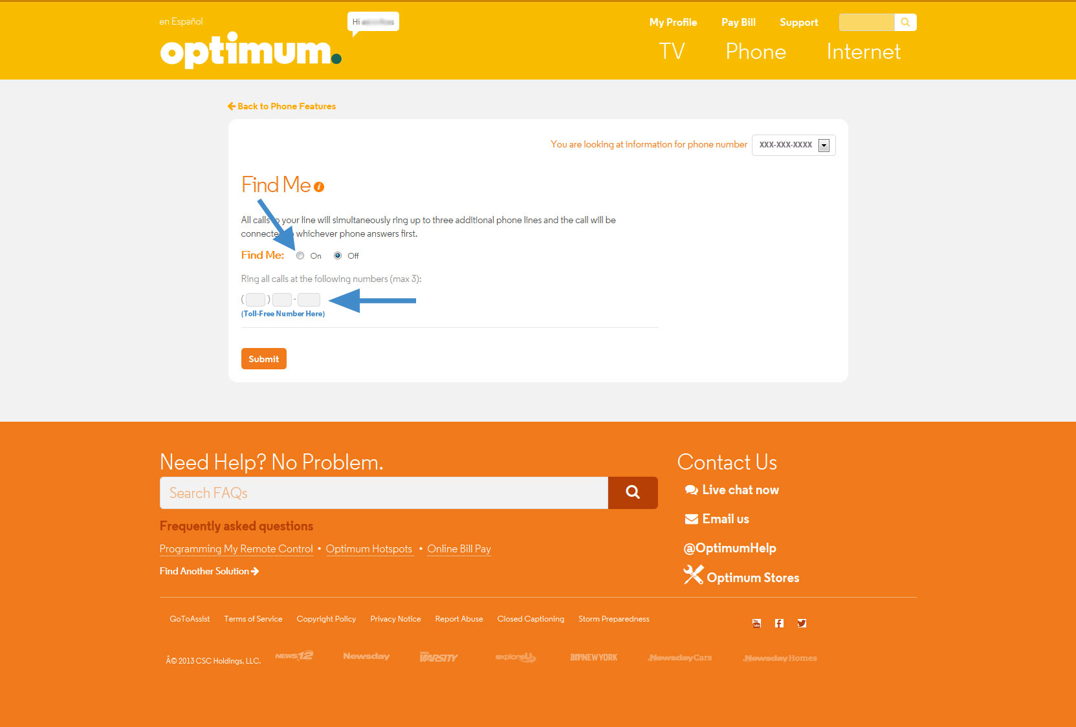Click the NewsdayHomes logo
Viewport: 1076px width, 727px height.
[780, 658]
